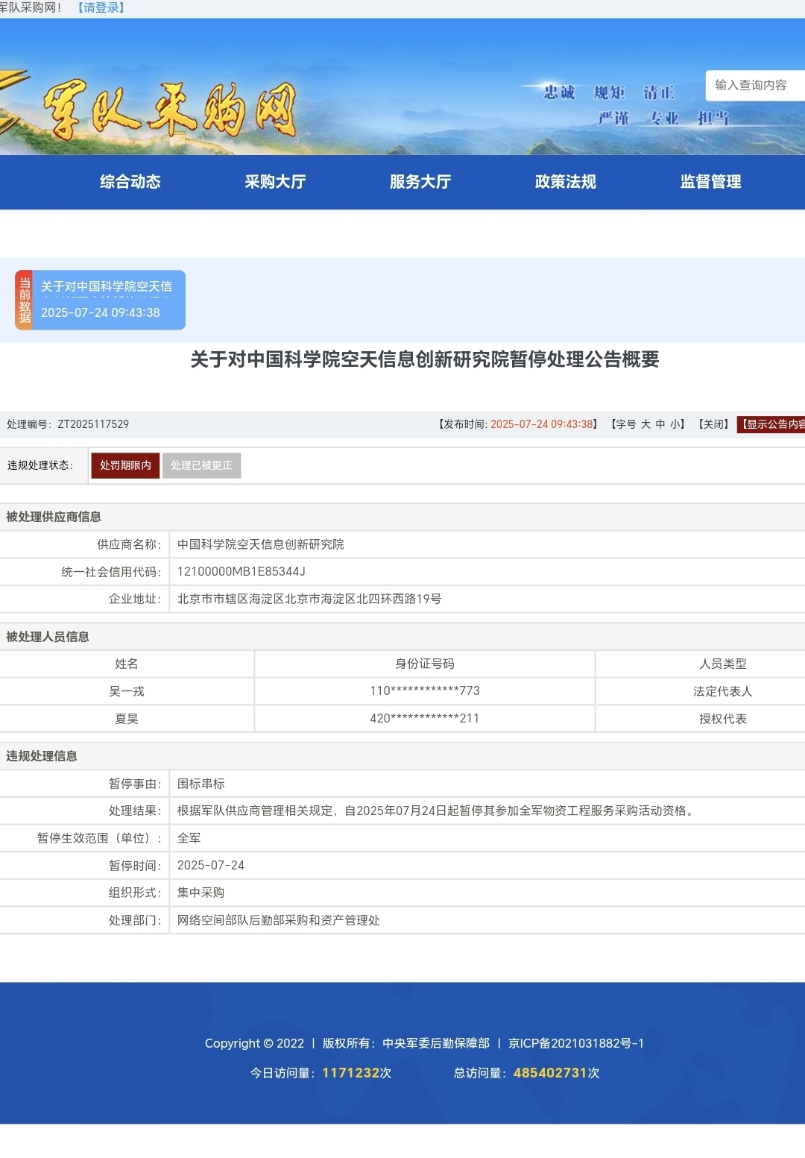The height and width of the screenshot is (1158, 805).
Task: Click the 关闭 link
Action: (713, 424)
